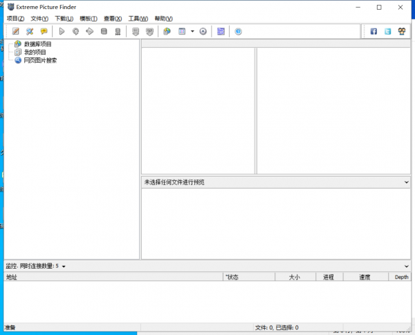Click the 数据库项目 globe tree icon
The height and width of the screenshot is (335, 415).
point(18,44)
